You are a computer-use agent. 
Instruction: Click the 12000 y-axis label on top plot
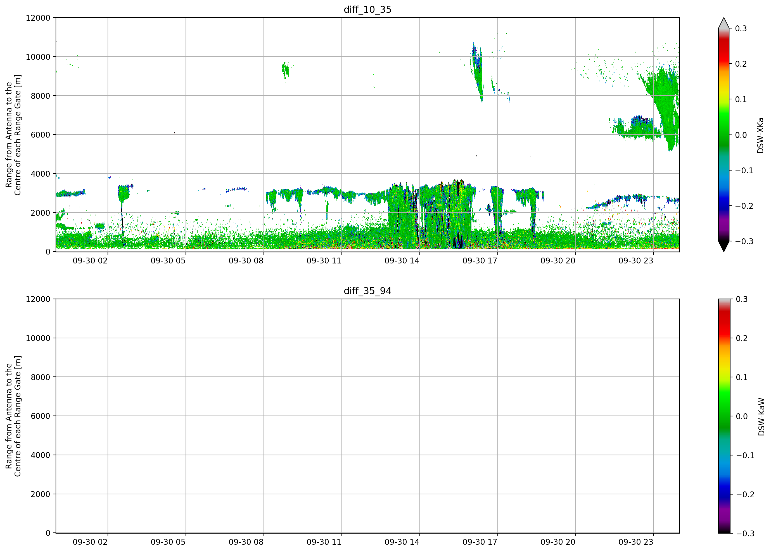point(38,18)
